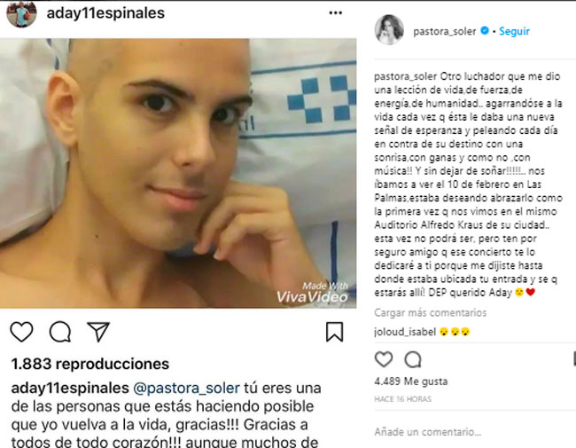Open aday11espinales profile picture
Screen dimensions: 576x448
pyautogui.click(x=21, y=14)
